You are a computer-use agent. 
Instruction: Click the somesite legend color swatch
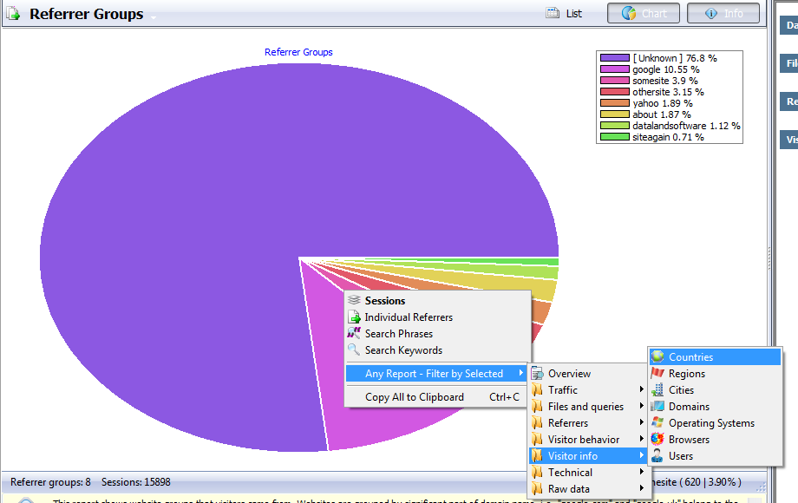615,81
